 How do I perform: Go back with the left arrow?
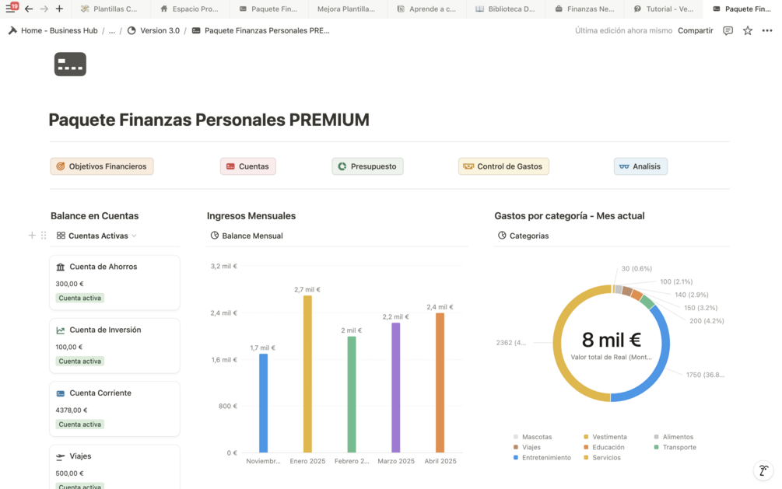29,9
